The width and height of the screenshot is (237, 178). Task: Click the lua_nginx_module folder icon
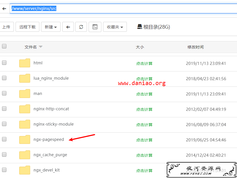(25, 78)
